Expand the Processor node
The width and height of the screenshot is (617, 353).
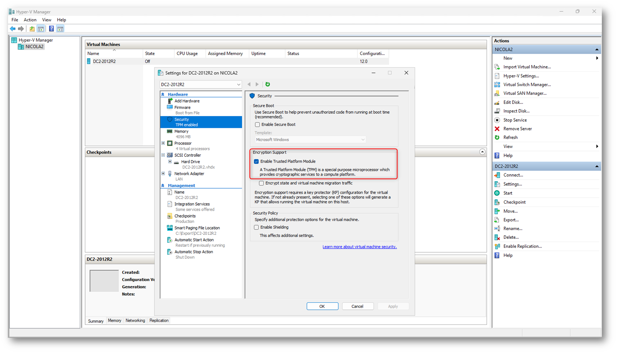(163, 143)
